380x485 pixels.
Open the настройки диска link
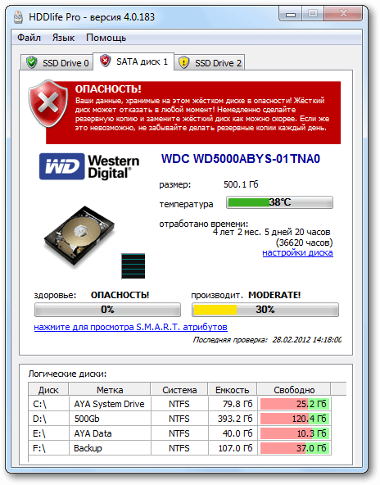[298, 252]
